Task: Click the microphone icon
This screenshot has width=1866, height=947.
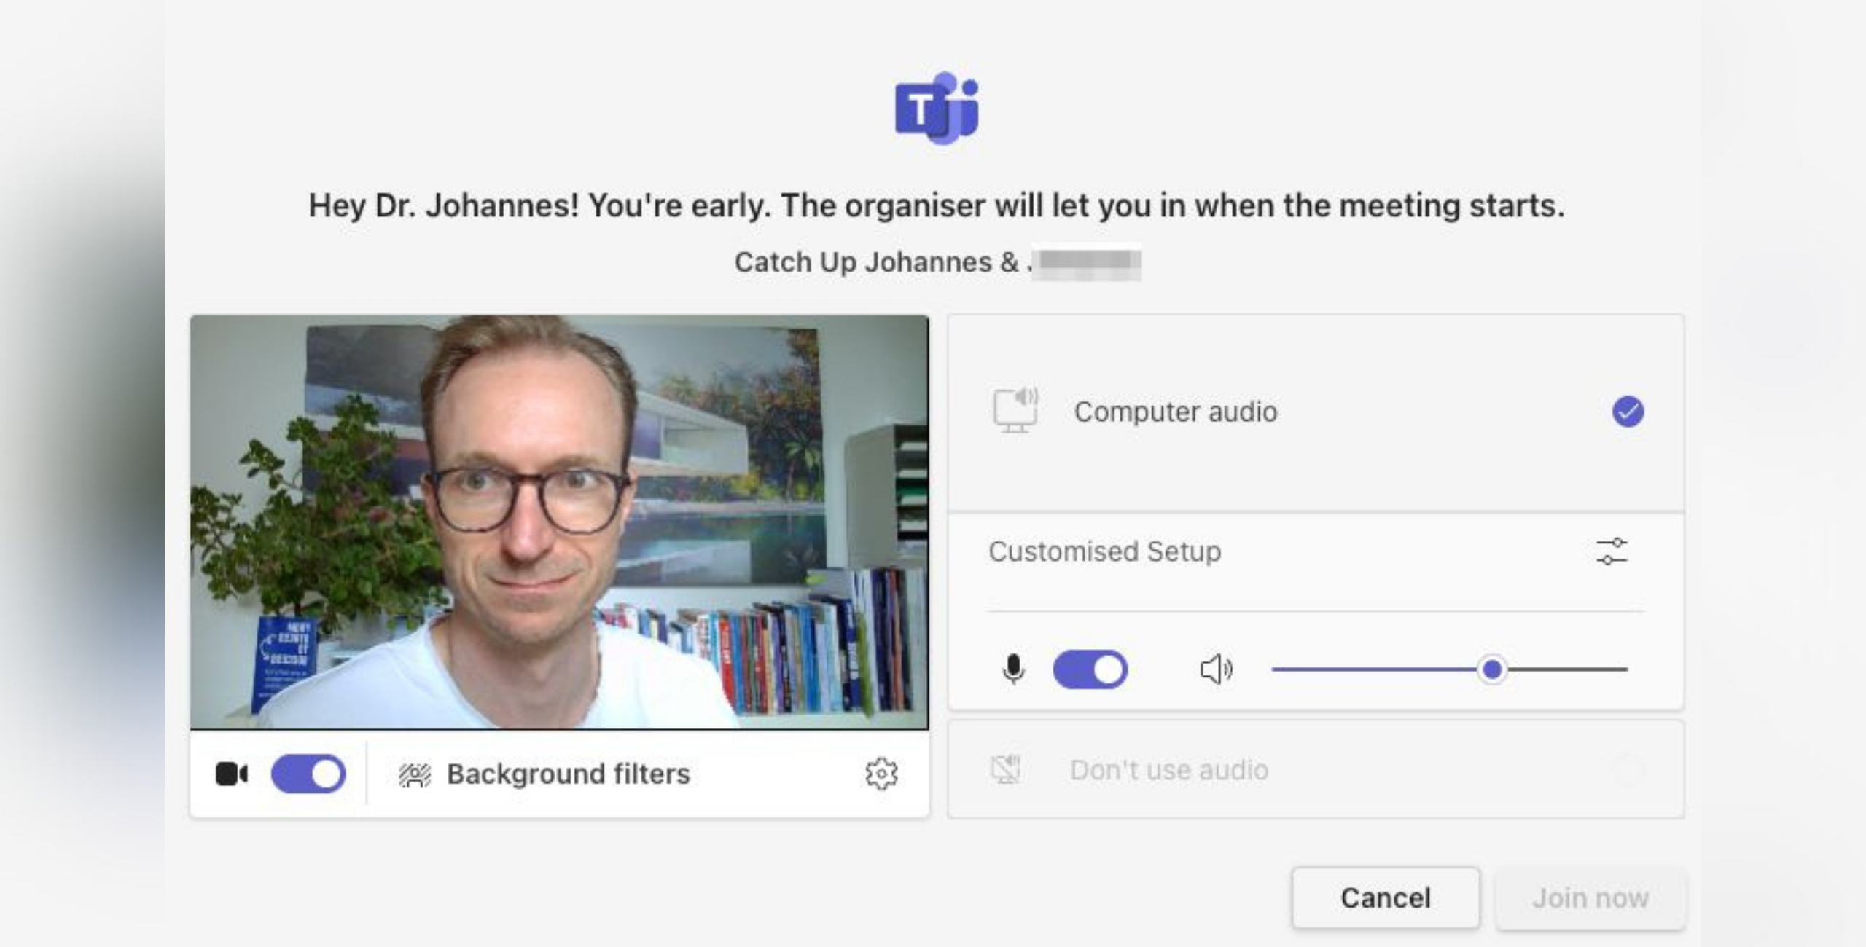Action: pyautogui.click(x=1013, y=669)
